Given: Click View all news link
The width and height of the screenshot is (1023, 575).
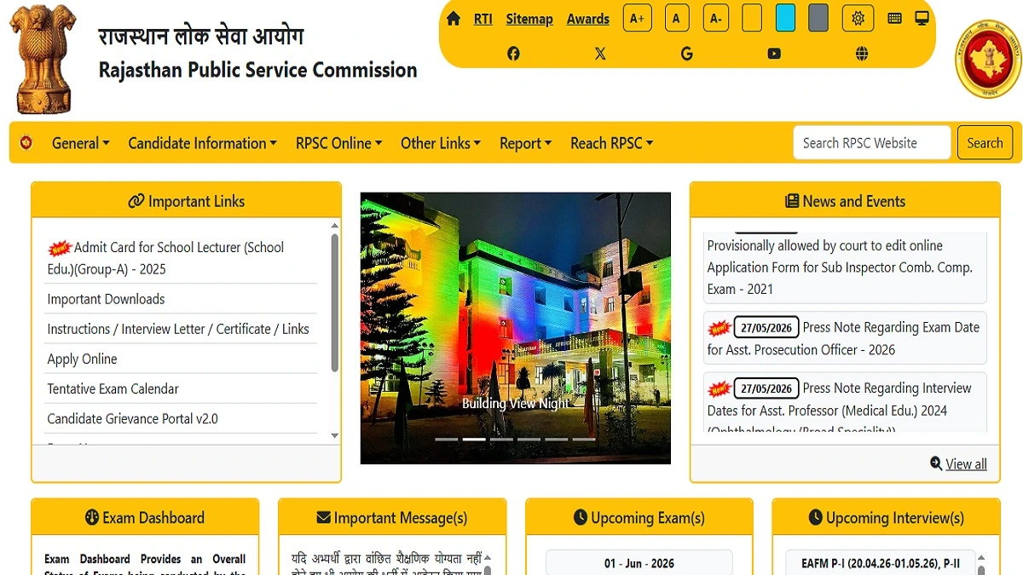Looking at the screenshot, I should (x=966, y=463).
